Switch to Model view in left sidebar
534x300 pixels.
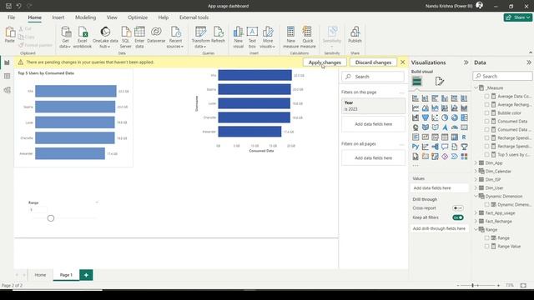click(x=7, y=90)
